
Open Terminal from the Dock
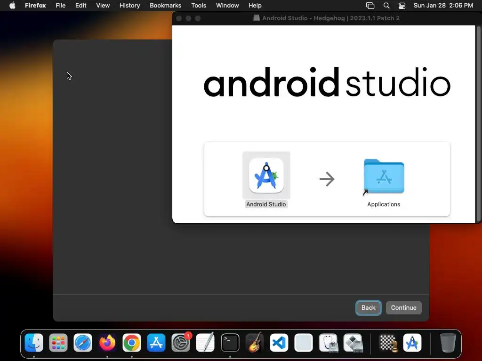pyautogui.click(x=230, y=343)
